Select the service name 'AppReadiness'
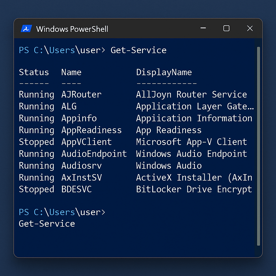 pyautogui.click(x=92, y=130)
